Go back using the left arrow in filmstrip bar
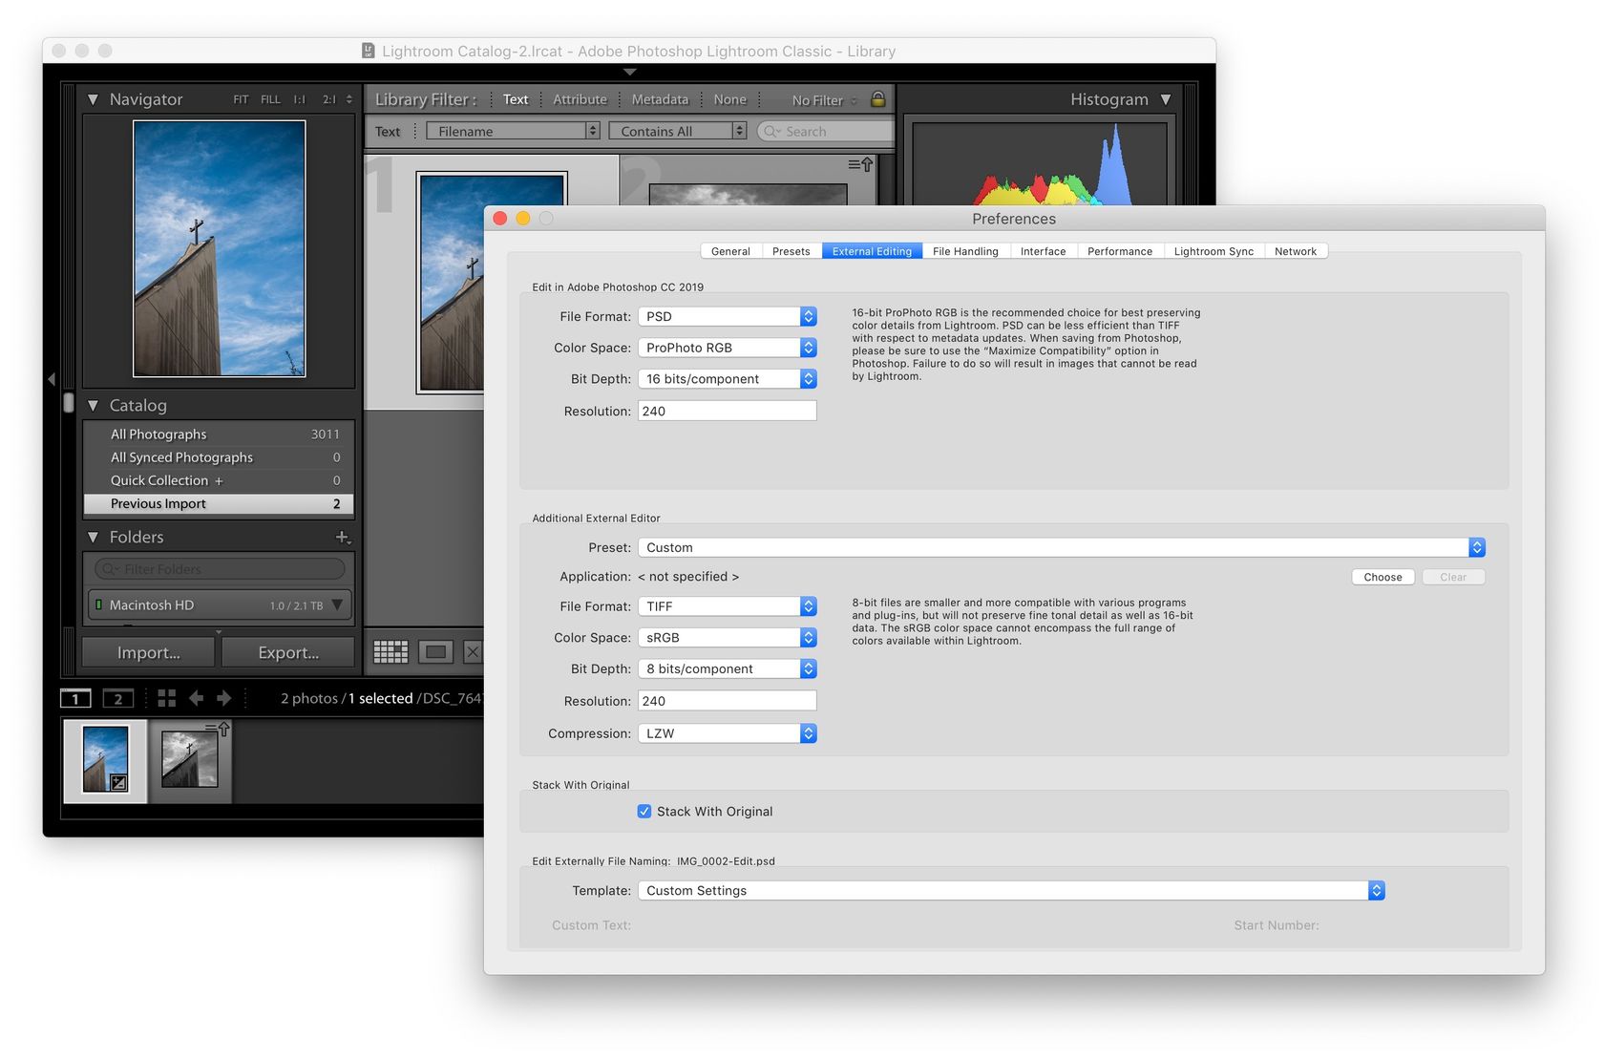The width and height of the screenshot is (1604, 1060). pos(196,698)
